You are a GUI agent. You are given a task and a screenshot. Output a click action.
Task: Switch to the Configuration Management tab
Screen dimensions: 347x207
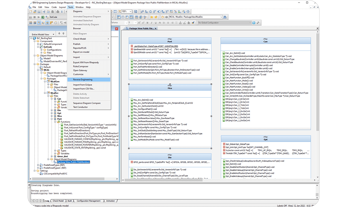[89, 201]
